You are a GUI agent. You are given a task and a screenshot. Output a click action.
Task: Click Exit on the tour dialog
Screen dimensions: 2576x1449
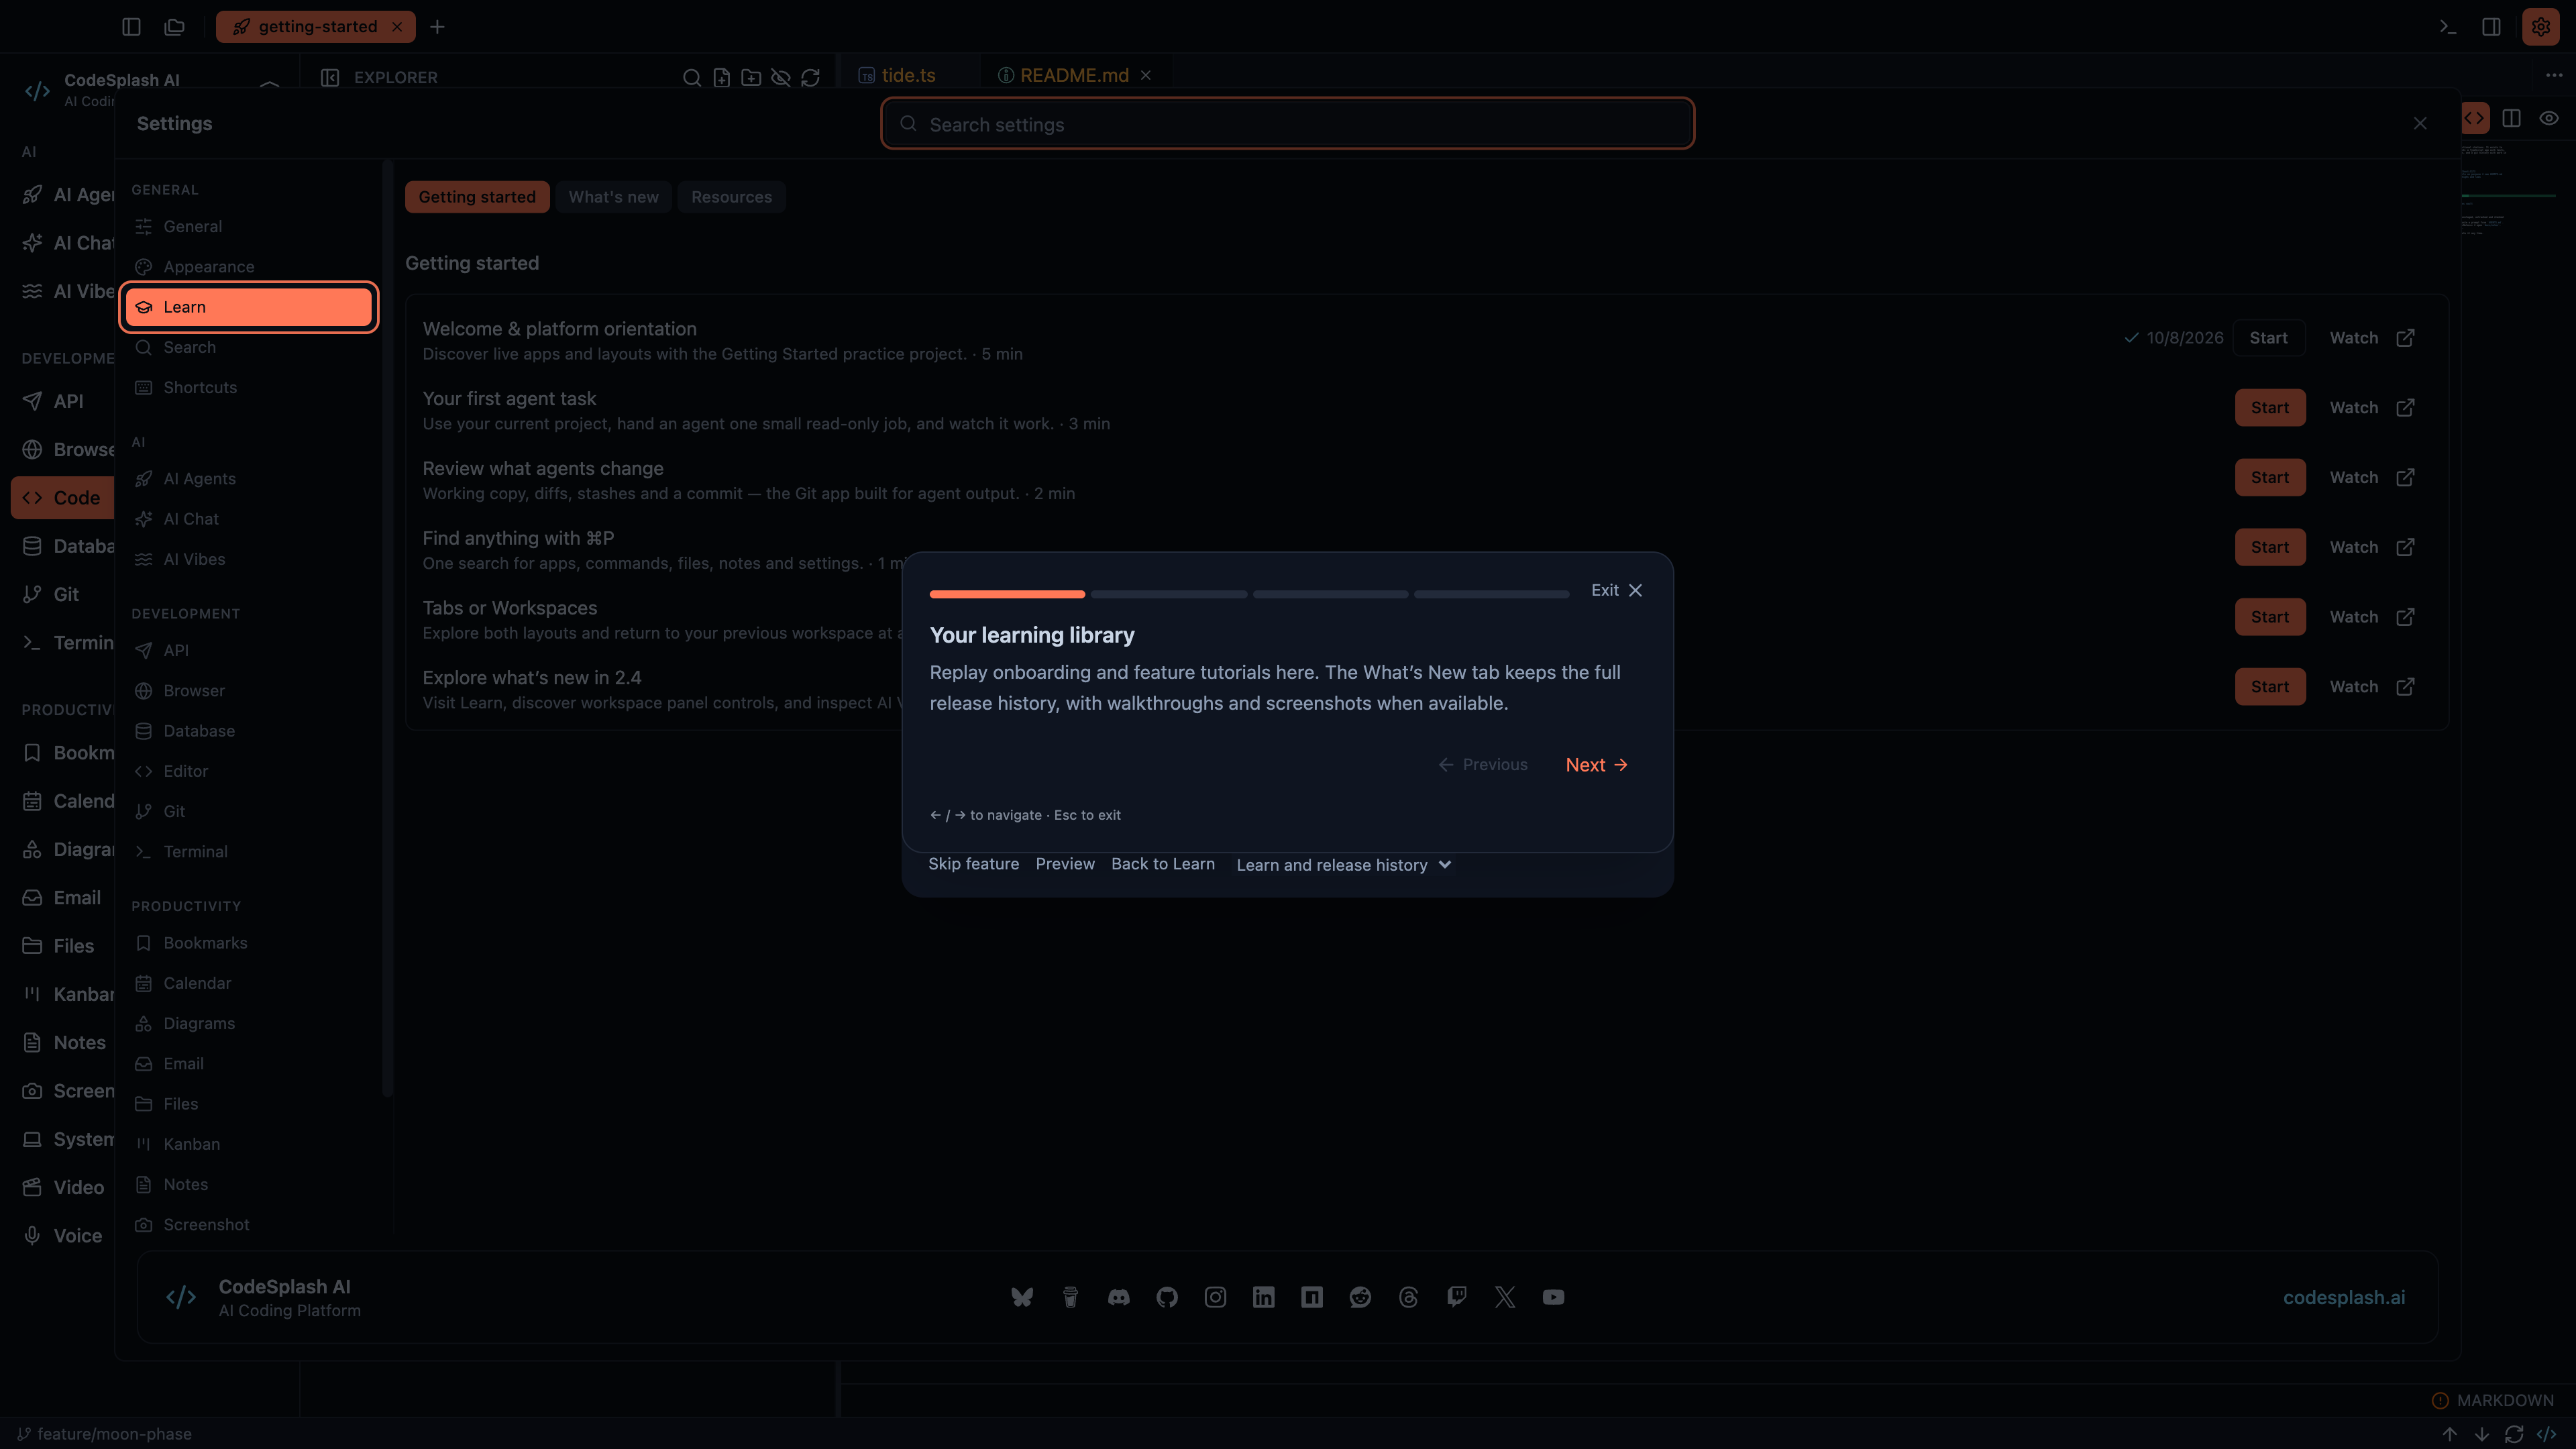[x=1617, y=590]
